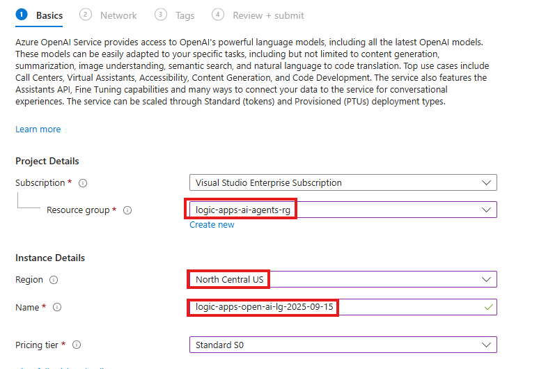Click the green validation checkmark in Name field
Screen dimensions: 539x369
click(488, 307)
